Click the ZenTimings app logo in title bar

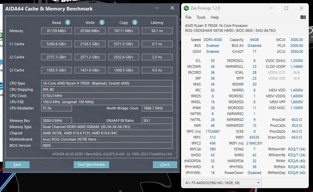pyautogui.click(x=186, y=8)
